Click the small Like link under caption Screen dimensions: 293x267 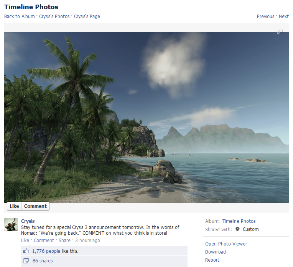[25, 240]
